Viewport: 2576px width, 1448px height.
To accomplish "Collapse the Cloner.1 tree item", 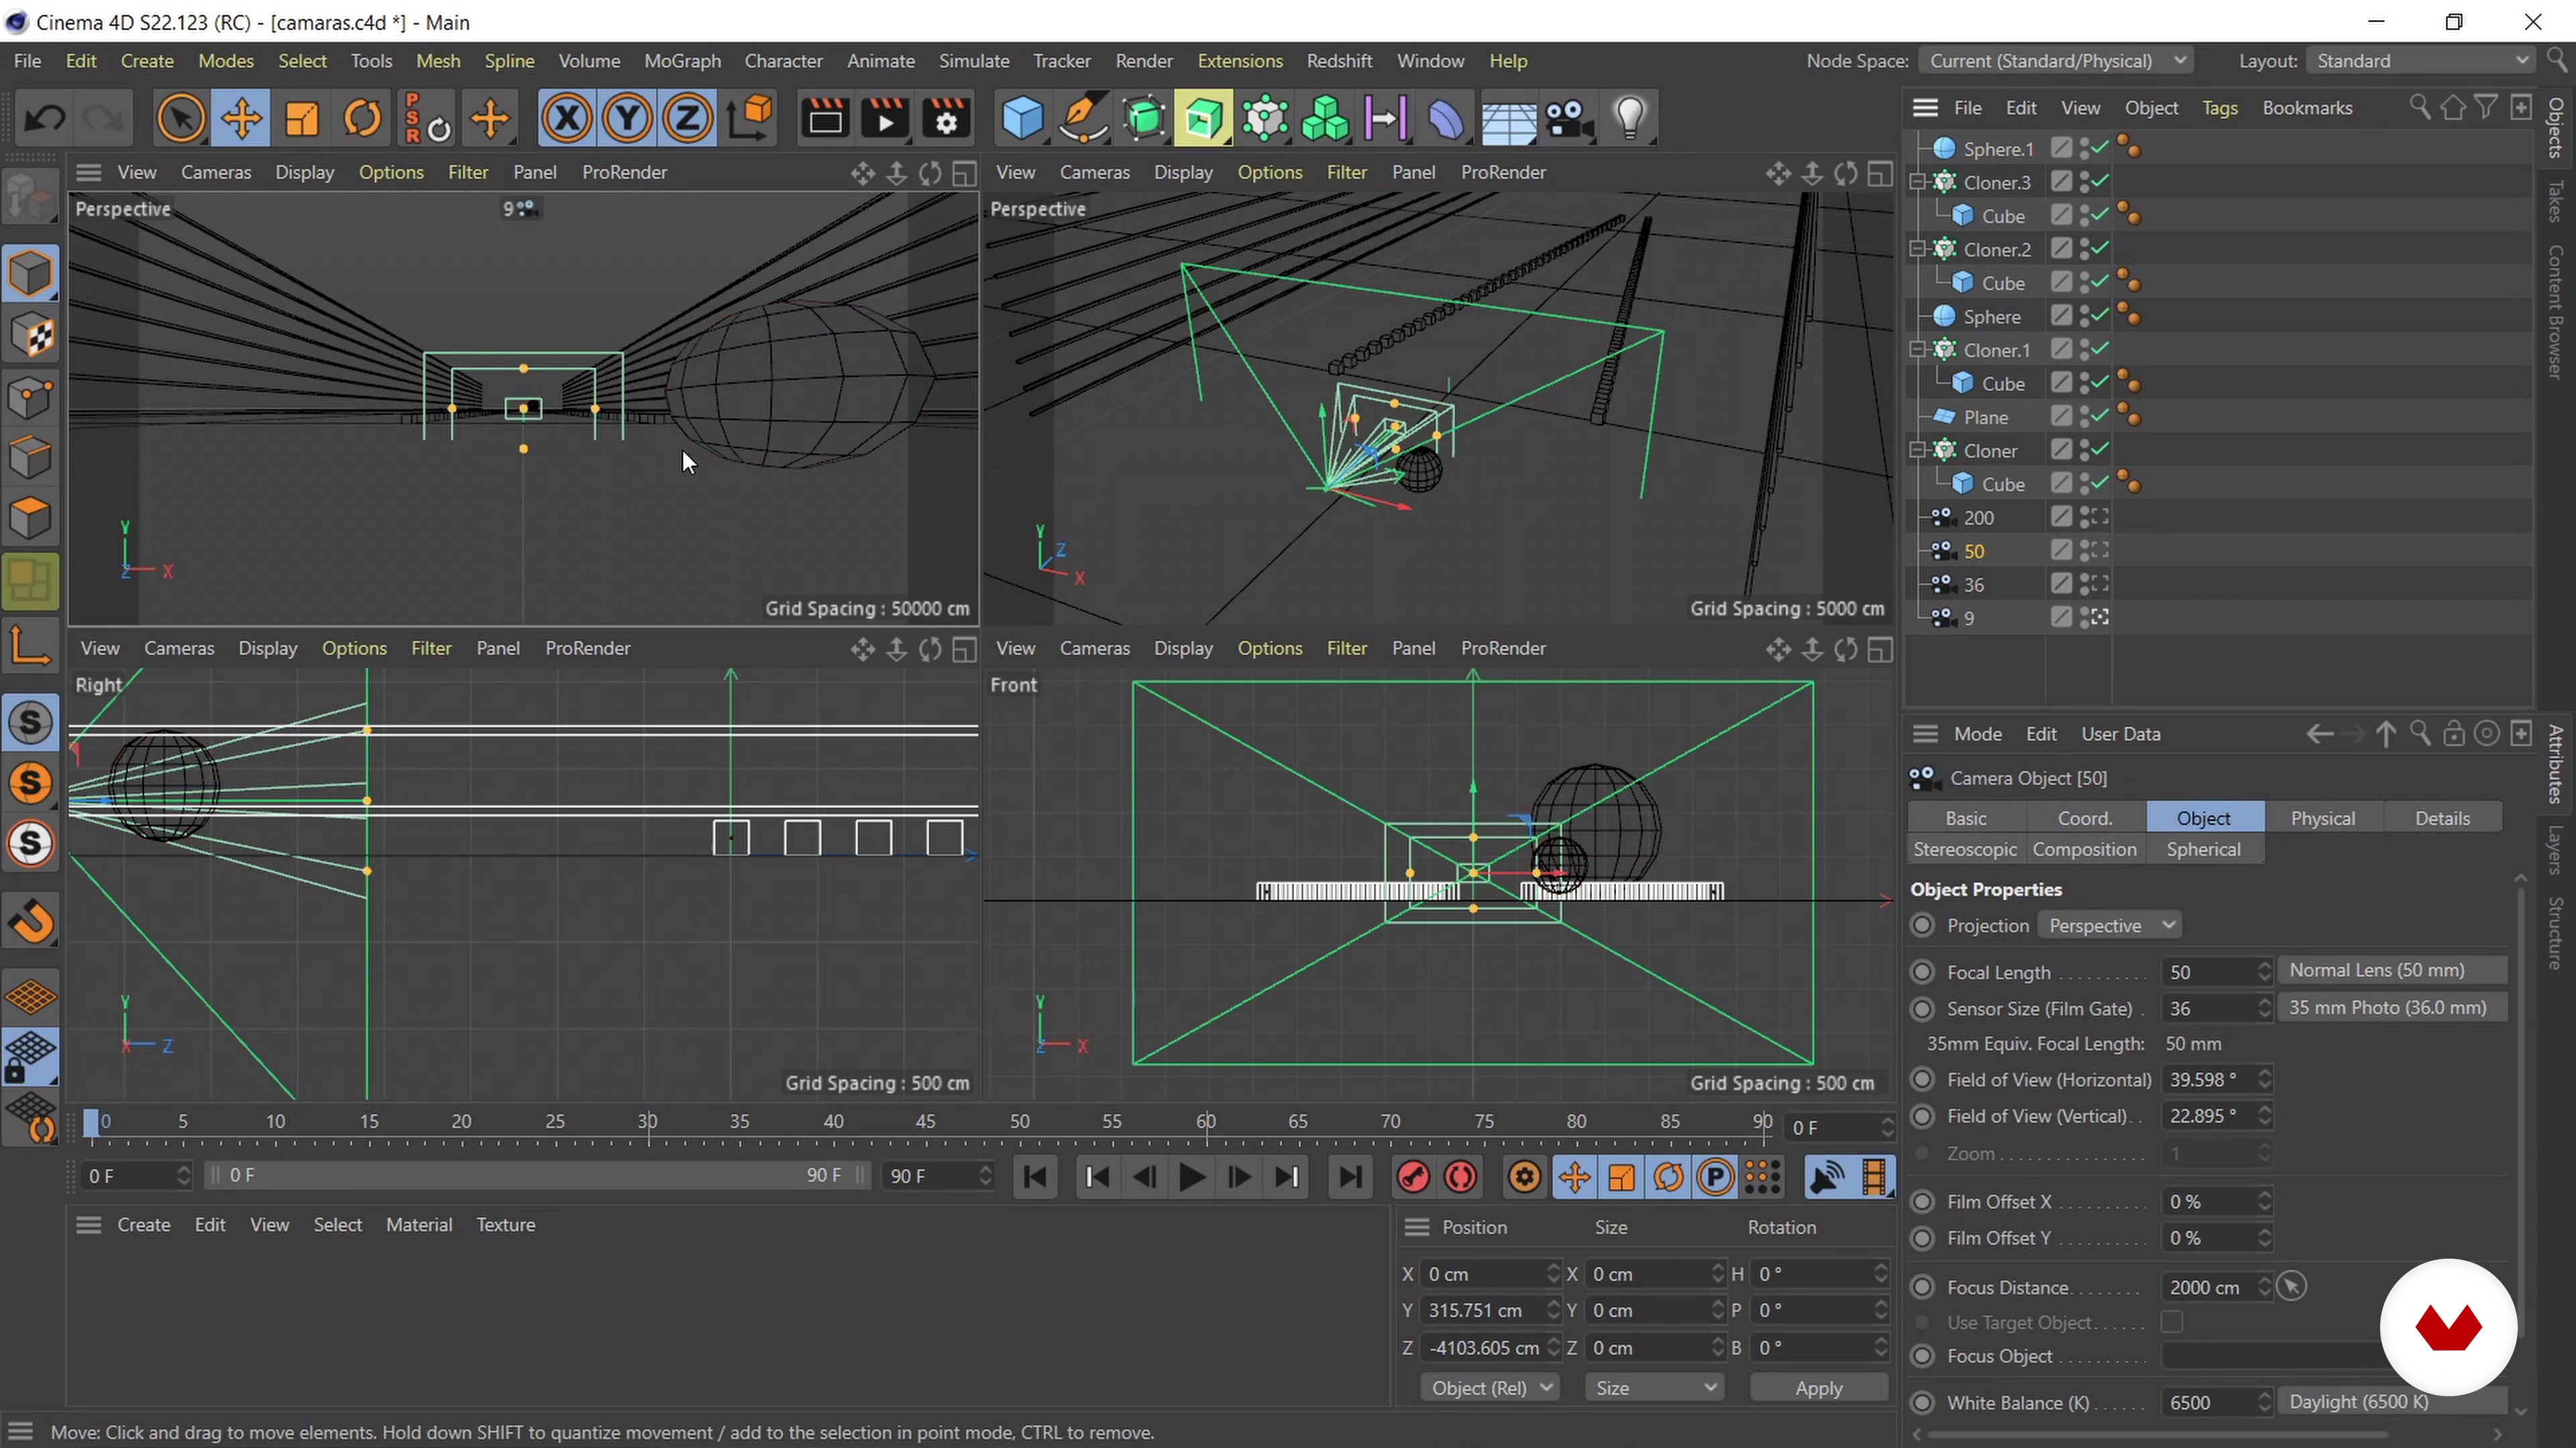I will 1917,350.
